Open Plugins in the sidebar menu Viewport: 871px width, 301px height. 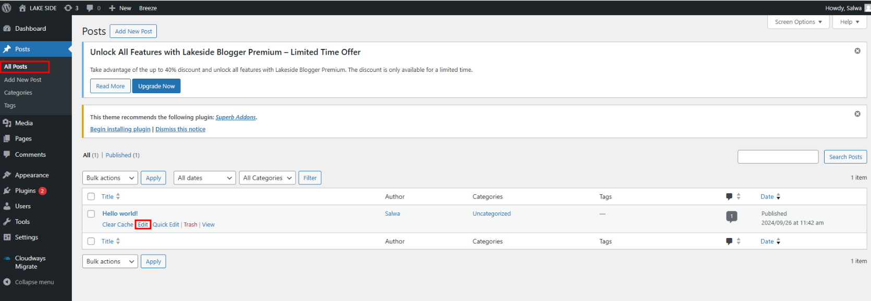pos(25,191)
